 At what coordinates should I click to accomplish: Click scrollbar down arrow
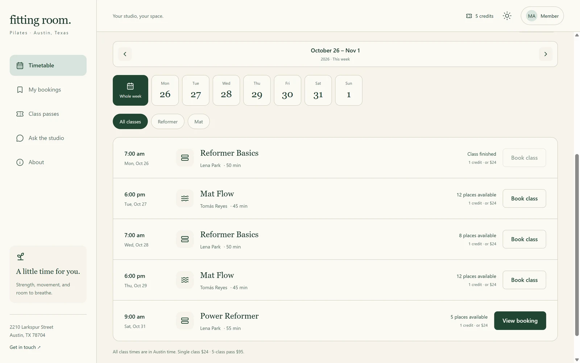tap(577, 360)
